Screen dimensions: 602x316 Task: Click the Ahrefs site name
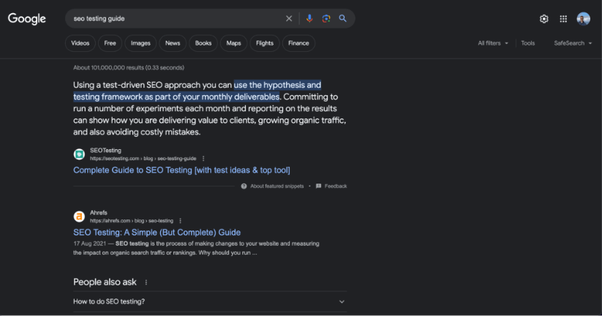[x=99, y=213]
